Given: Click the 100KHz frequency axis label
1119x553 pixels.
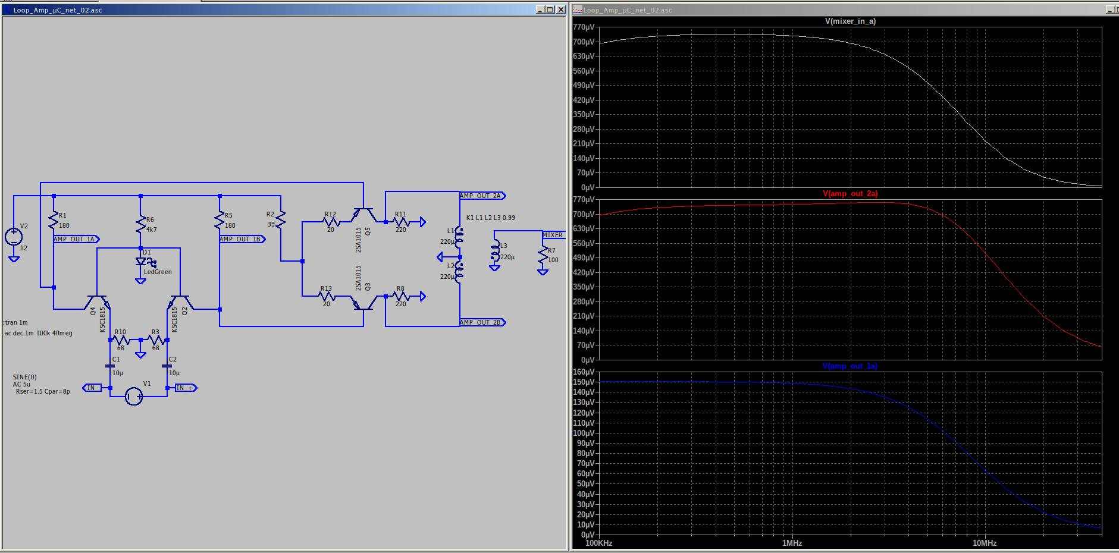Looking at the screenshot, I should (x=599, y=543).
